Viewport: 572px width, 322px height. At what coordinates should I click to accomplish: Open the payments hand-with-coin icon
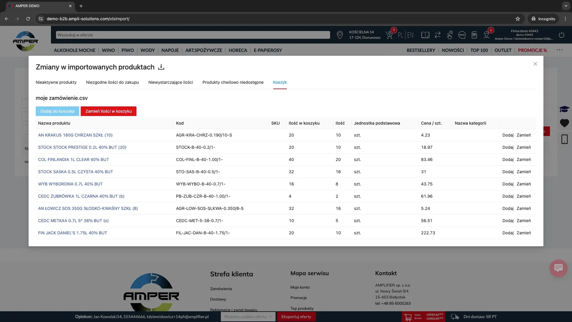[450, 35]
